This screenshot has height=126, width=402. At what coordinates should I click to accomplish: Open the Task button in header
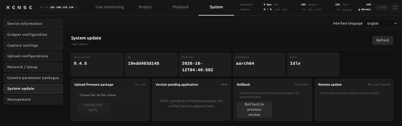click(382, 7)
